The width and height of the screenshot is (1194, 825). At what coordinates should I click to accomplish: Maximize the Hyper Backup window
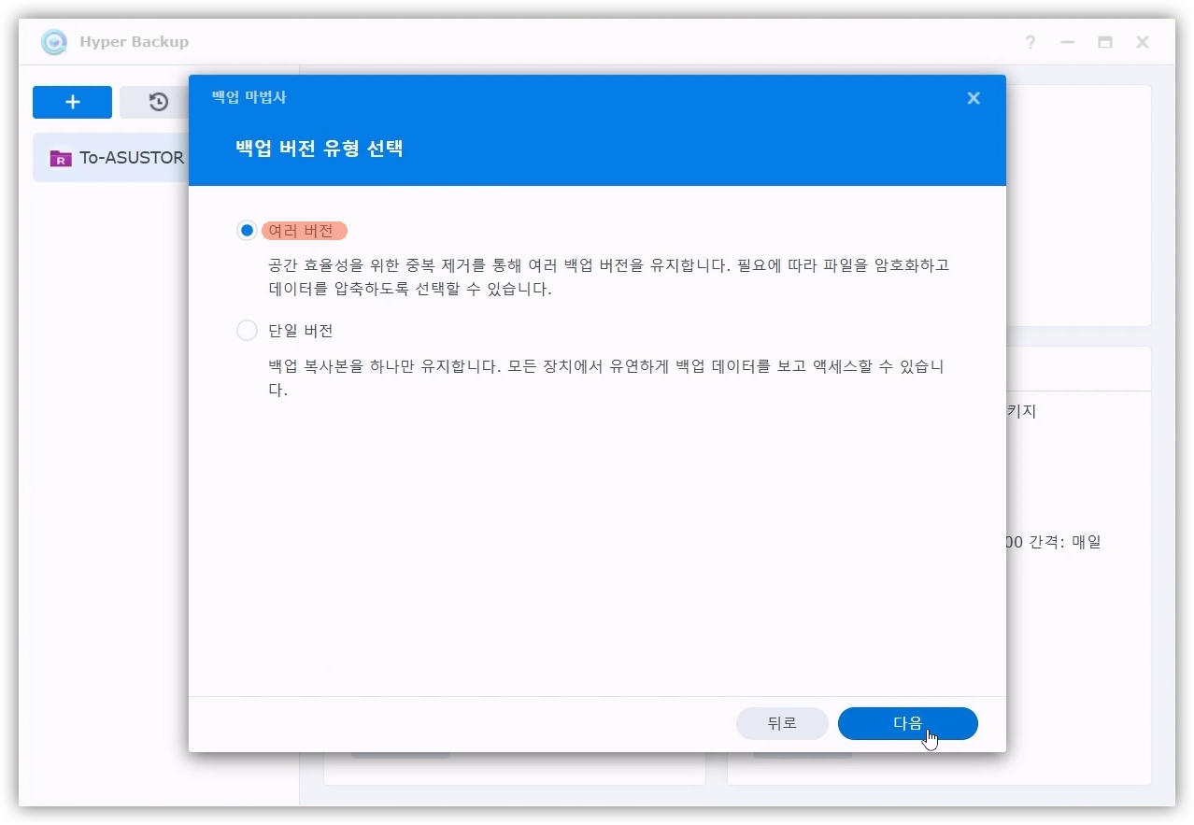1105,42
